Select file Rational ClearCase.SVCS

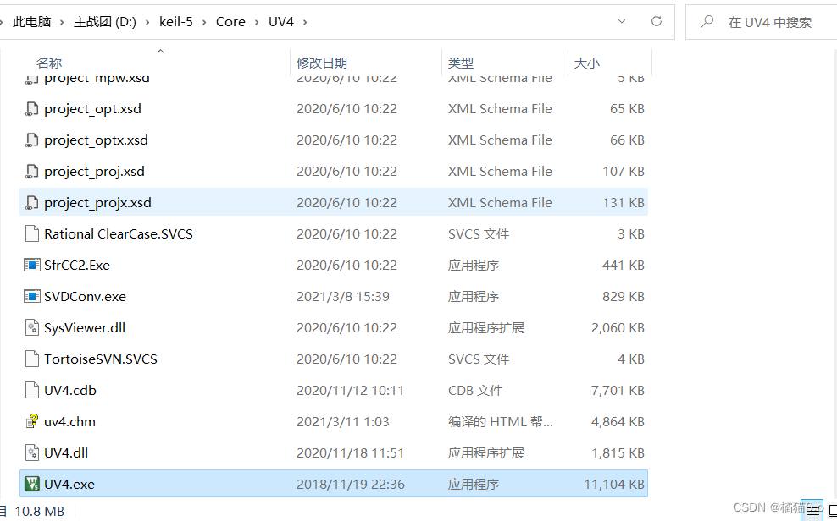click(x=119, y=234)
